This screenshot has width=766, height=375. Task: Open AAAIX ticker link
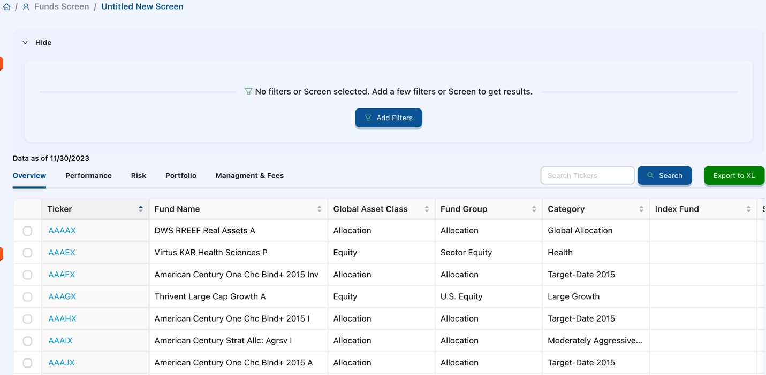tap(60, 340)
